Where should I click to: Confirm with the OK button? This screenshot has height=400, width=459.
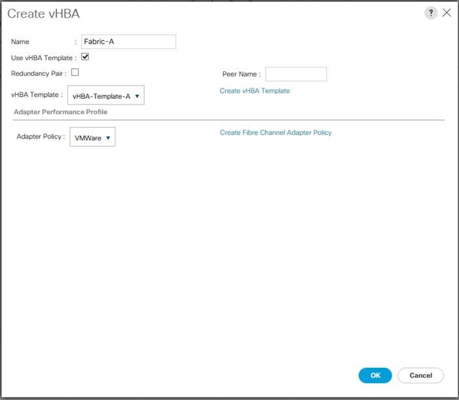coord(375,375)
